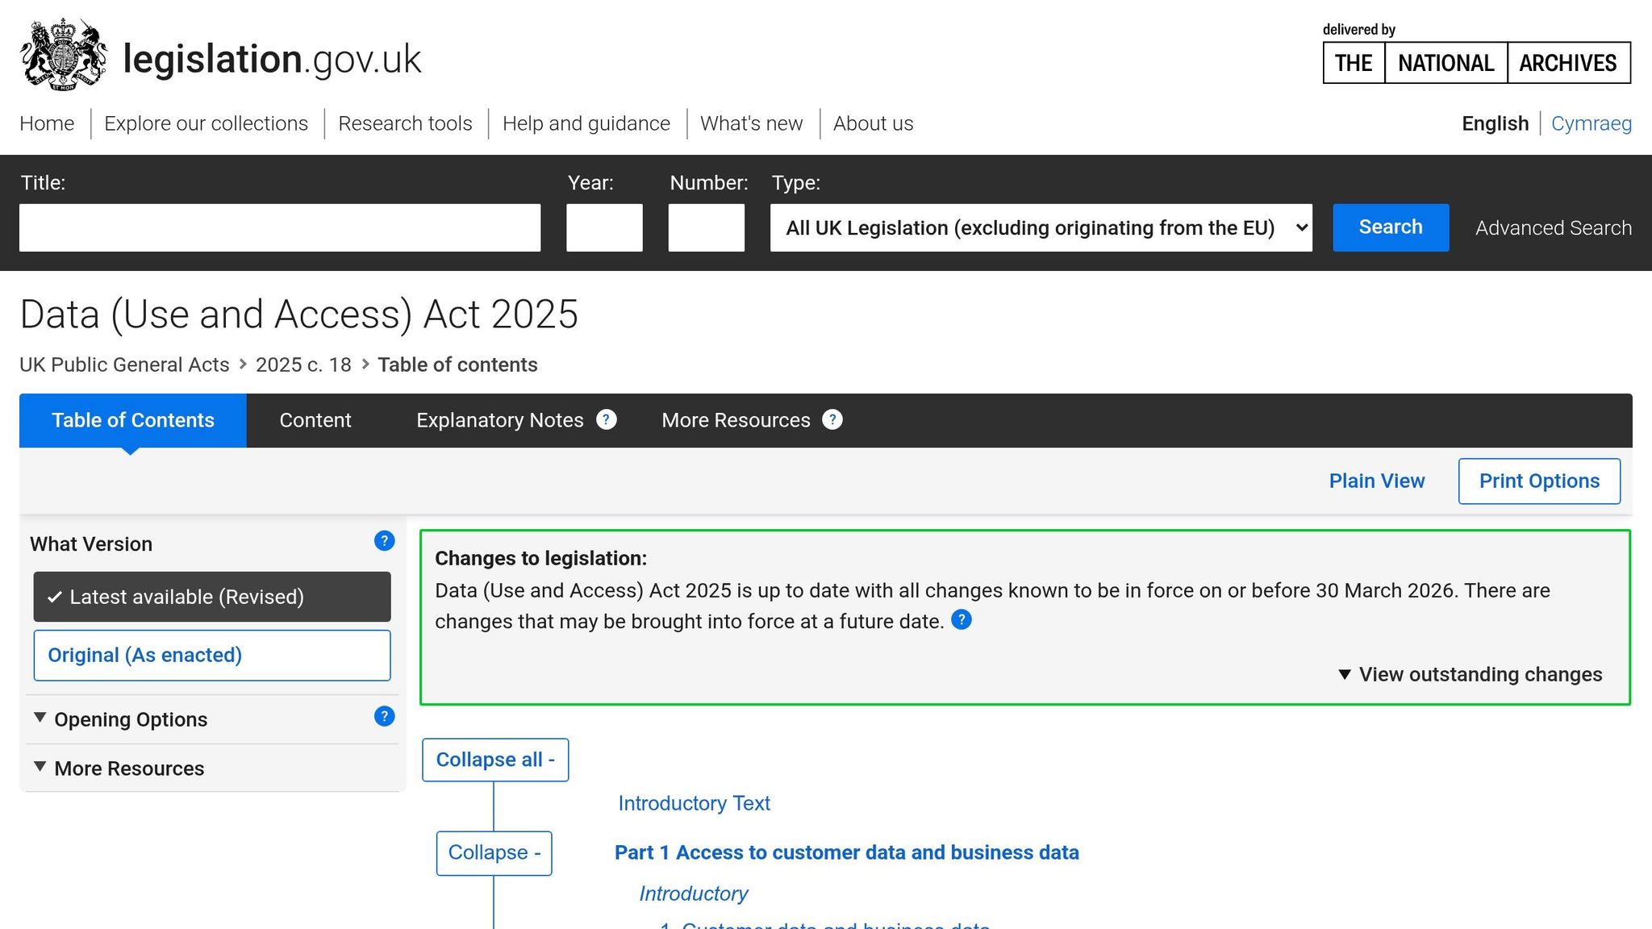Viewport: 1652px width, 929px height.
Task: Open the legislation Type dropdown
Action: 1041,227
